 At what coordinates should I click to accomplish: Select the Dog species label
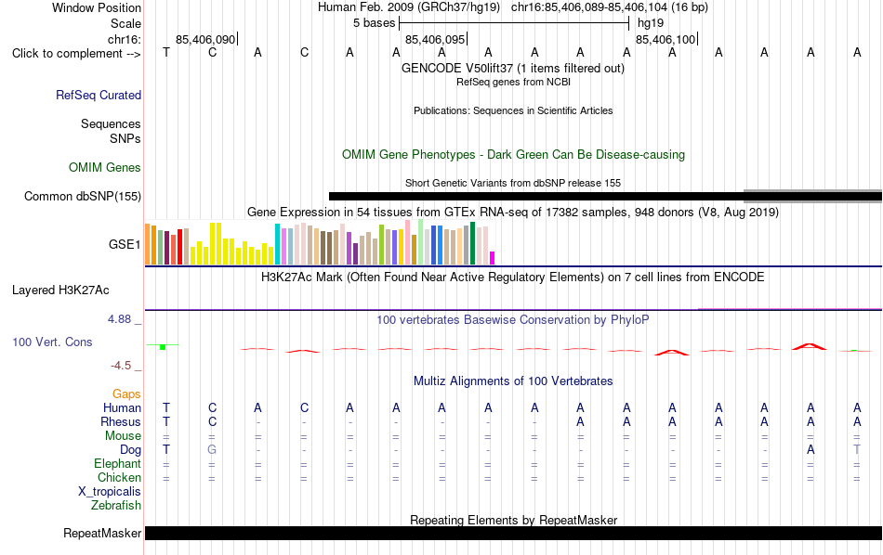(130, 450)
